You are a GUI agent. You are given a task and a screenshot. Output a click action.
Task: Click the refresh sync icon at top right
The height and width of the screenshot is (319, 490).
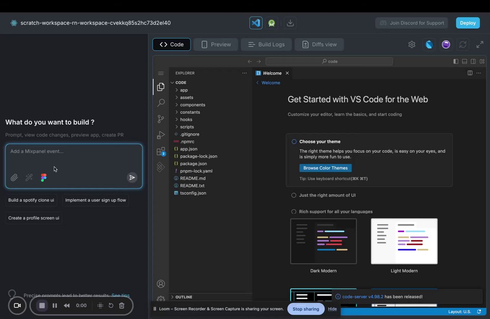point(463,44)
